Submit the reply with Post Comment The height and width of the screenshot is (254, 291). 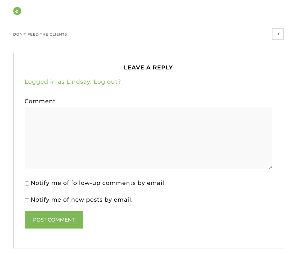click(x=54, y=220)
